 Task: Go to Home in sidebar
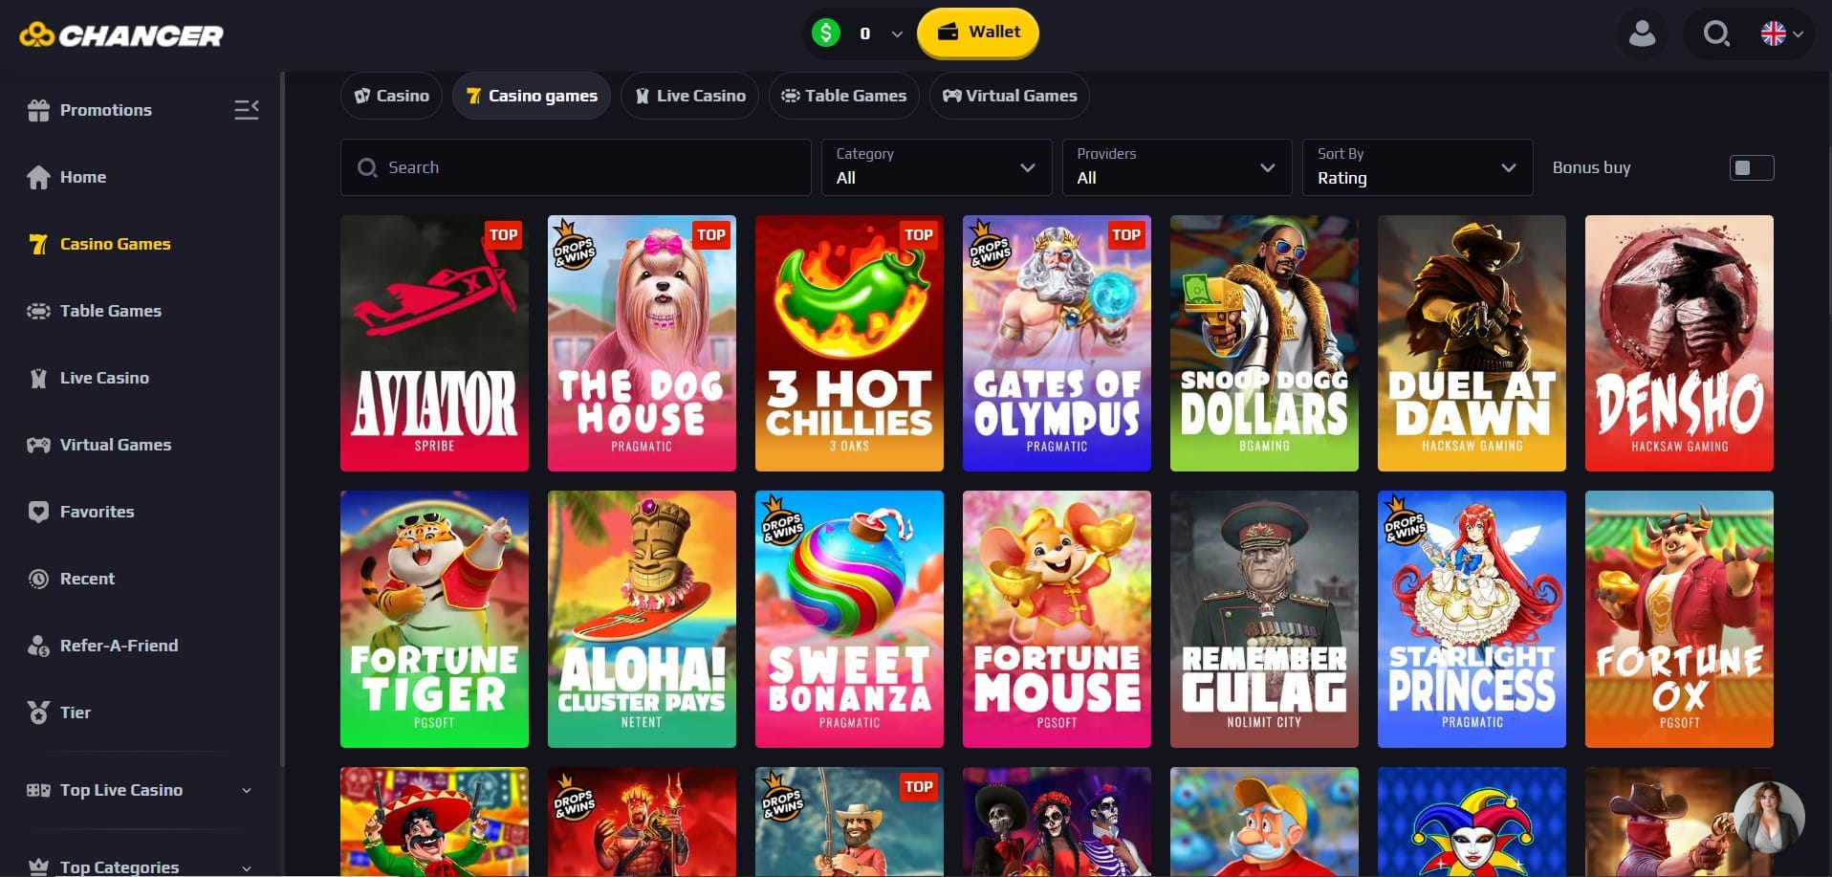pos(82,177)
